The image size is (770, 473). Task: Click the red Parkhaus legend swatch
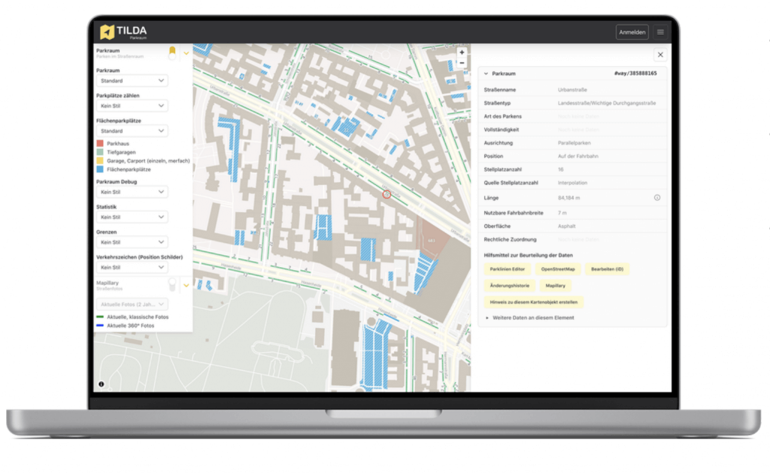coord(100,143)
